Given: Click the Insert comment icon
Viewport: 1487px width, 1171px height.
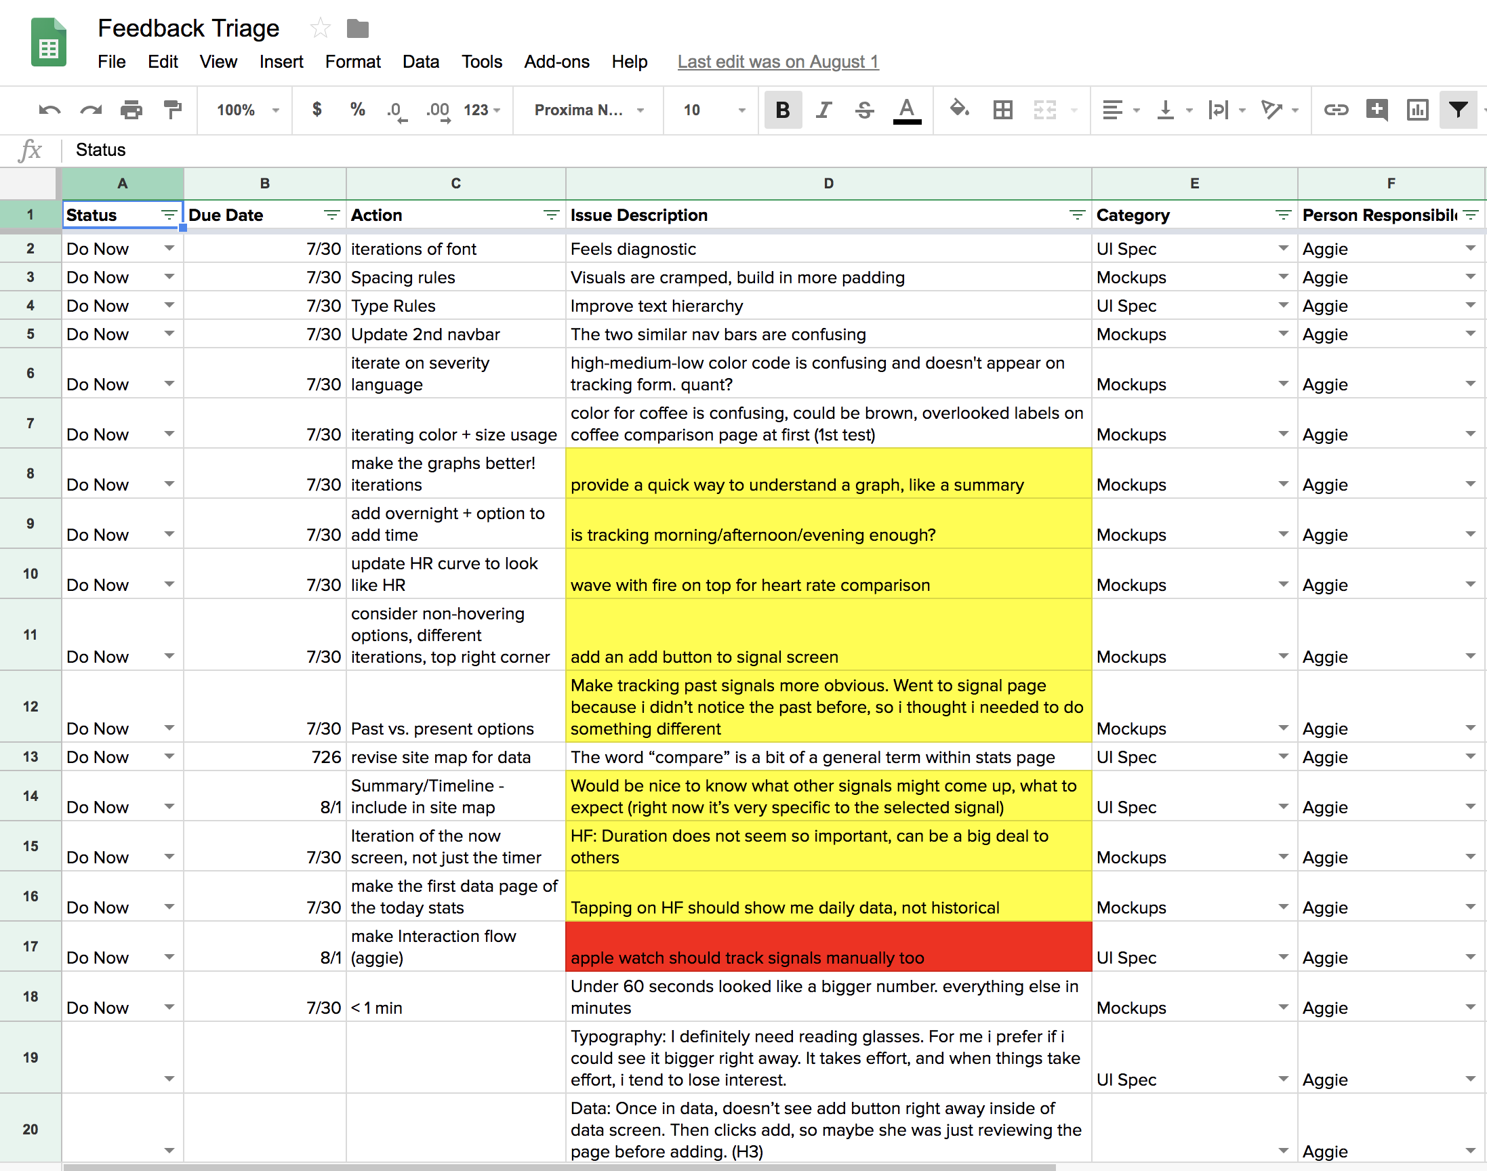Looking at the screenshot, I should [x=1377, y=110].
